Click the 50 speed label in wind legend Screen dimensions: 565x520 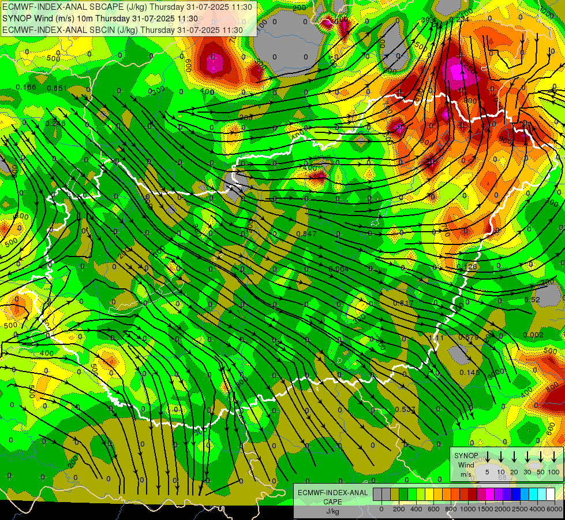coord(541,472)
